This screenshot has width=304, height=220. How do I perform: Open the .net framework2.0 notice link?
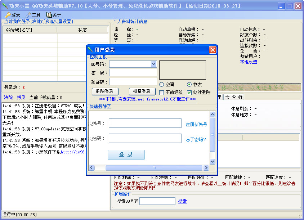pyautogui.click(x=148, y=99)
